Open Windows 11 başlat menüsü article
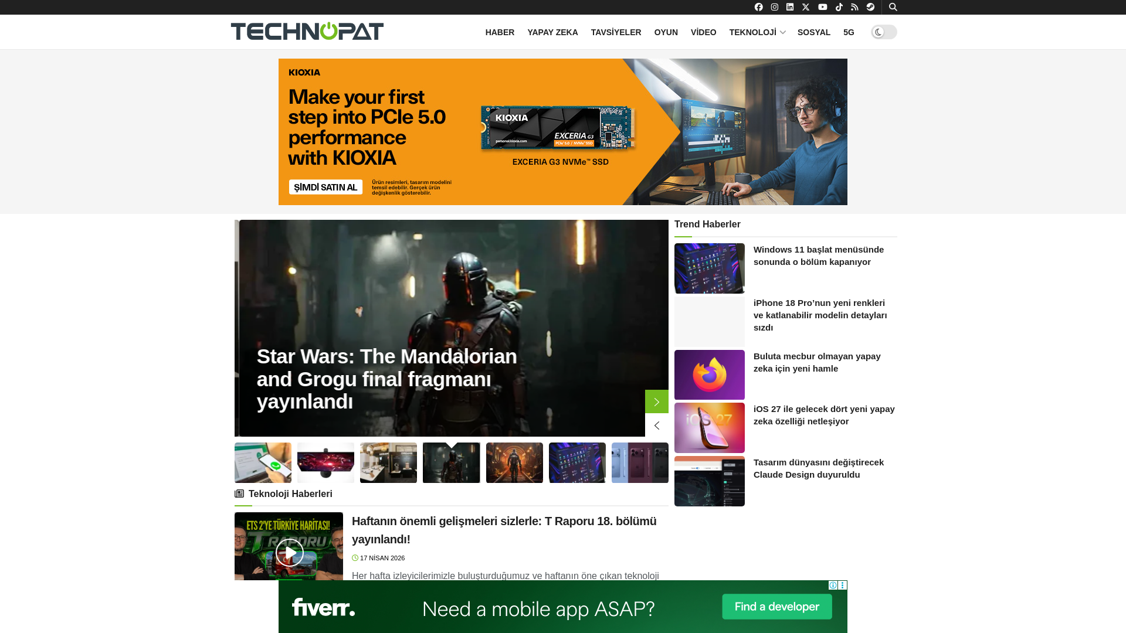 click(819, 256)
